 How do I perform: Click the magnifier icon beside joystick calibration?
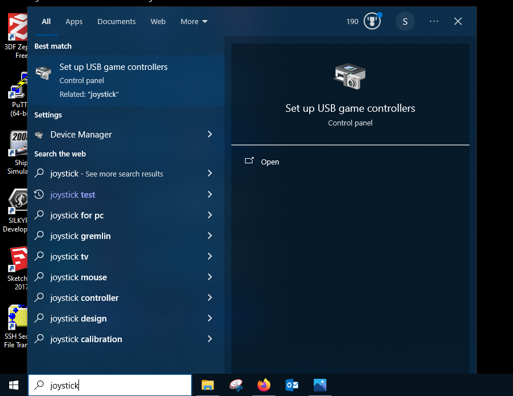[x=39, y=339]
